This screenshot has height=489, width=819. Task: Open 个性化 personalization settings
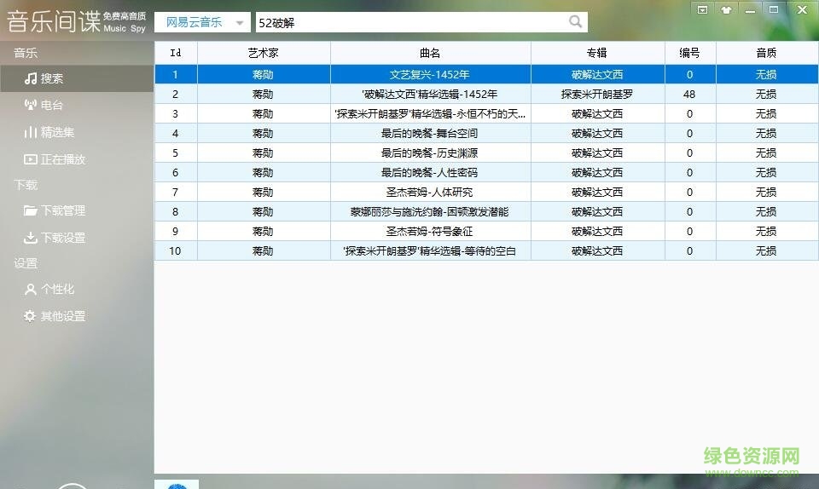(x=77, y=289)
